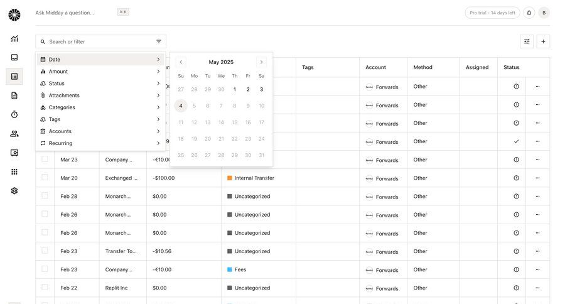Image resolution: width=565 pixels, height=304 pixels.
Task: Click the Tags column header
Action: point(308,67)
